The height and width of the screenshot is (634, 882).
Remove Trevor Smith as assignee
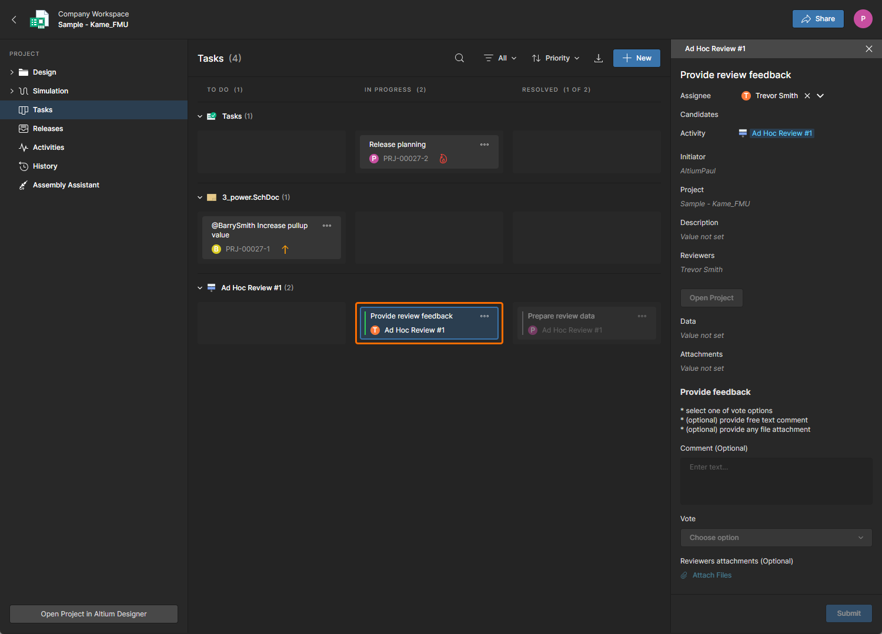(807, 96)
